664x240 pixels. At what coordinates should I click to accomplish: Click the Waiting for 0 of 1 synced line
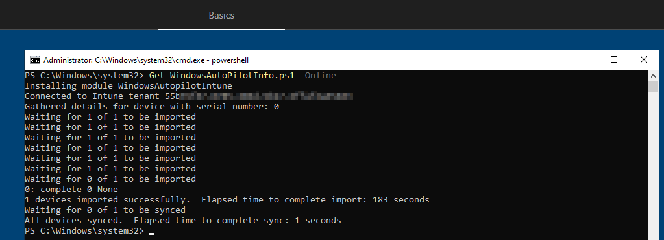(x=105, y=210)
